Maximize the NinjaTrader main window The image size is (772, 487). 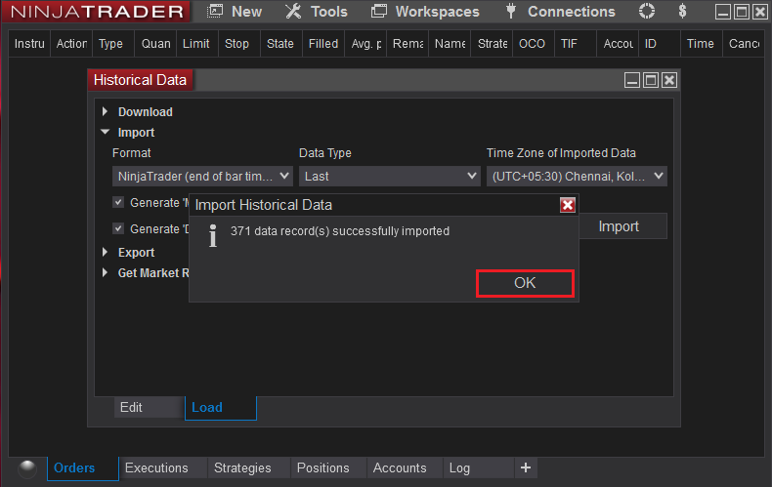pyautogui.click(x=742, y=12)
